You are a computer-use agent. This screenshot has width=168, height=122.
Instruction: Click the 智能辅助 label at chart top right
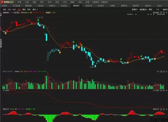(156, 13)
